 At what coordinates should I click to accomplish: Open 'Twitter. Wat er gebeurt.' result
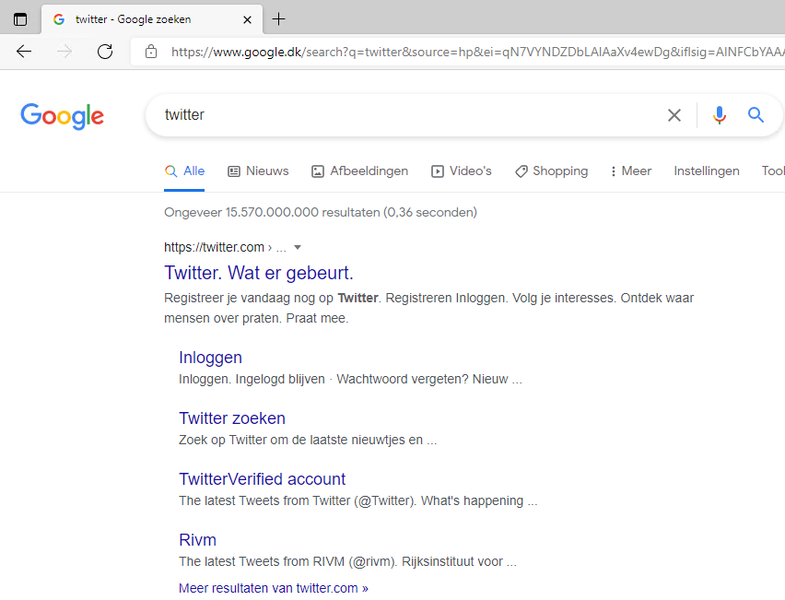click(259, 273)
